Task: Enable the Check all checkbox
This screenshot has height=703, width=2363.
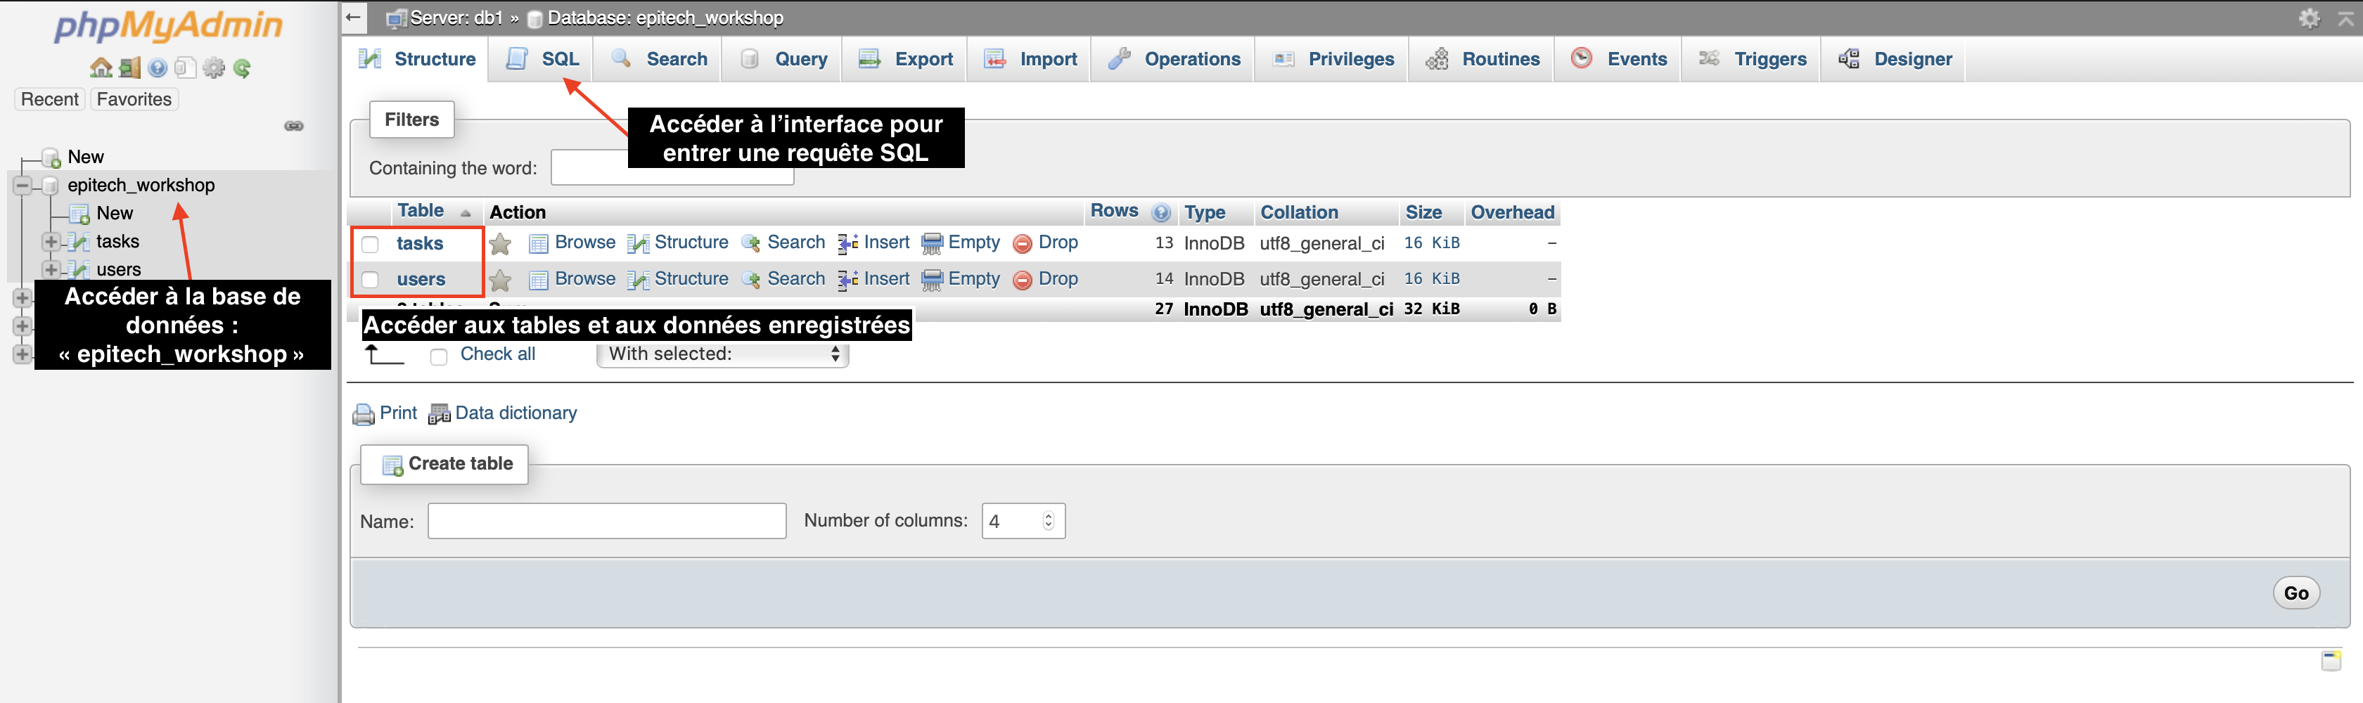Action: (438, 356)
